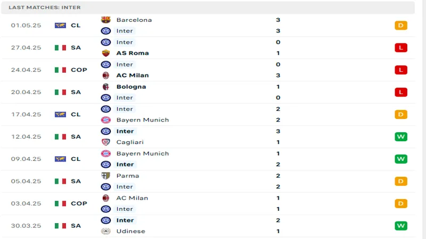Click the win badge for Cagliari match

pyautogui.click(x=401, y=137)
